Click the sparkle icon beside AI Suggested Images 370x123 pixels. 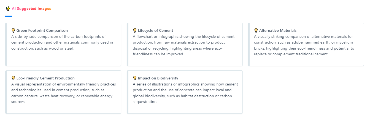pos(8,8)
